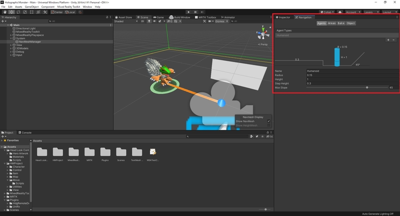Toggle Show HeightMesh checkbox
Screen dimensions: 400x216
pyautogui.click(x=269, y=126)
